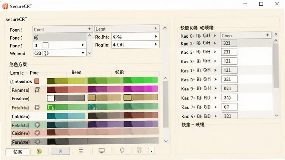Image resolution: width=285 pixels, height=160 pixels.
Task: Open the small dropdown arrow in bottom toolbar
Action: click(151, 151)
